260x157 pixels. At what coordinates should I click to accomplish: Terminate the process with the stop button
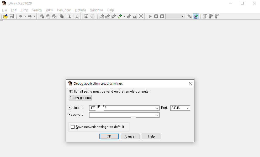tap(162, 16)
